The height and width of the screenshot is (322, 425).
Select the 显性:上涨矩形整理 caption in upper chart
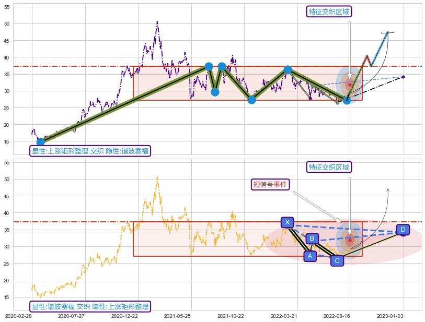click(x=90, y=151)
